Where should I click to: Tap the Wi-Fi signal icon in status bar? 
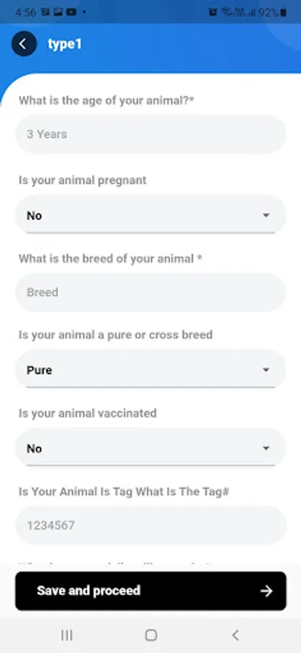click(x=226, y=12)
